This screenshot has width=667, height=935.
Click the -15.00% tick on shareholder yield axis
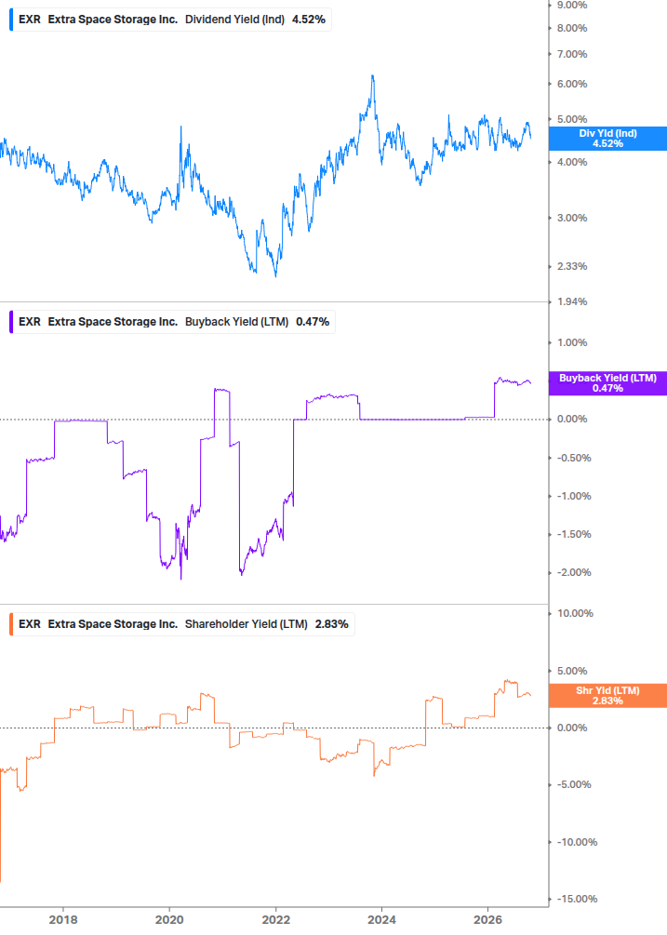tap(577, 900)
